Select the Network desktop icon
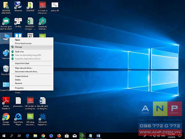 (x=6, y=54)
